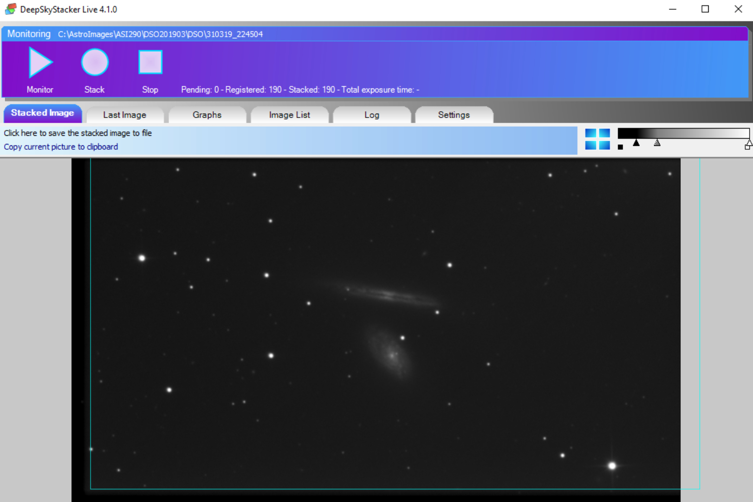Show the Image List tab
The width and height of the screenshot is (753, 502).
289,115
